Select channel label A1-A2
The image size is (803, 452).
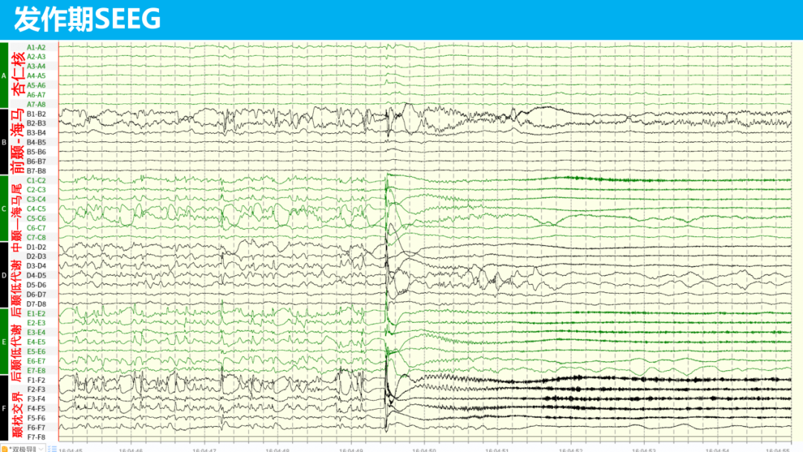point(36,47)
